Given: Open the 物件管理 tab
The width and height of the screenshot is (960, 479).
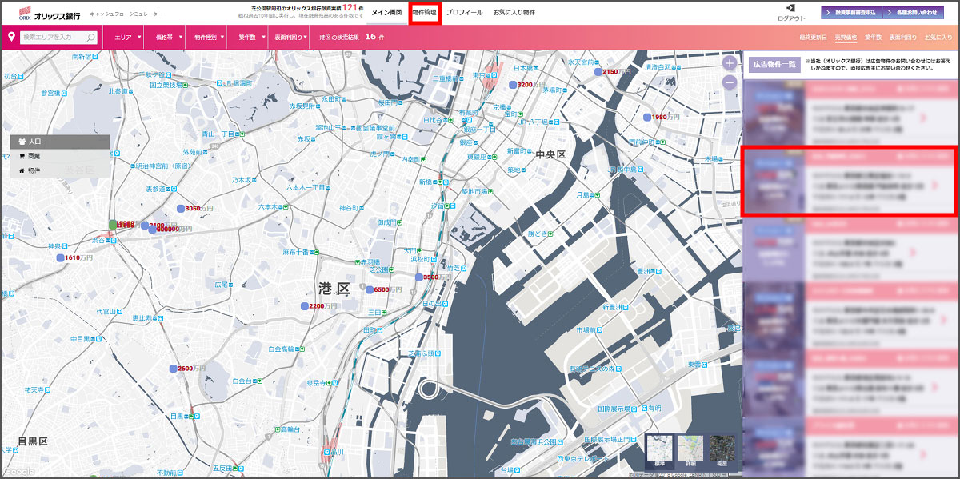Looking at the screenshot, I should pyautogui.click(x=424, y=13).
